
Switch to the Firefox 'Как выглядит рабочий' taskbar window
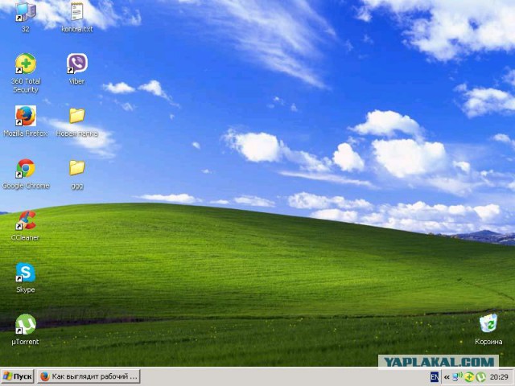coord(89,376)
